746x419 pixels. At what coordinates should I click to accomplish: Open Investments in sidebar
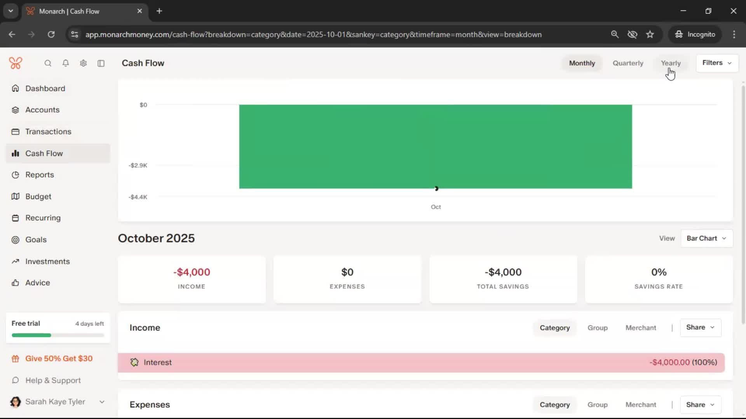pyautogui.click(x=47, y=261)
